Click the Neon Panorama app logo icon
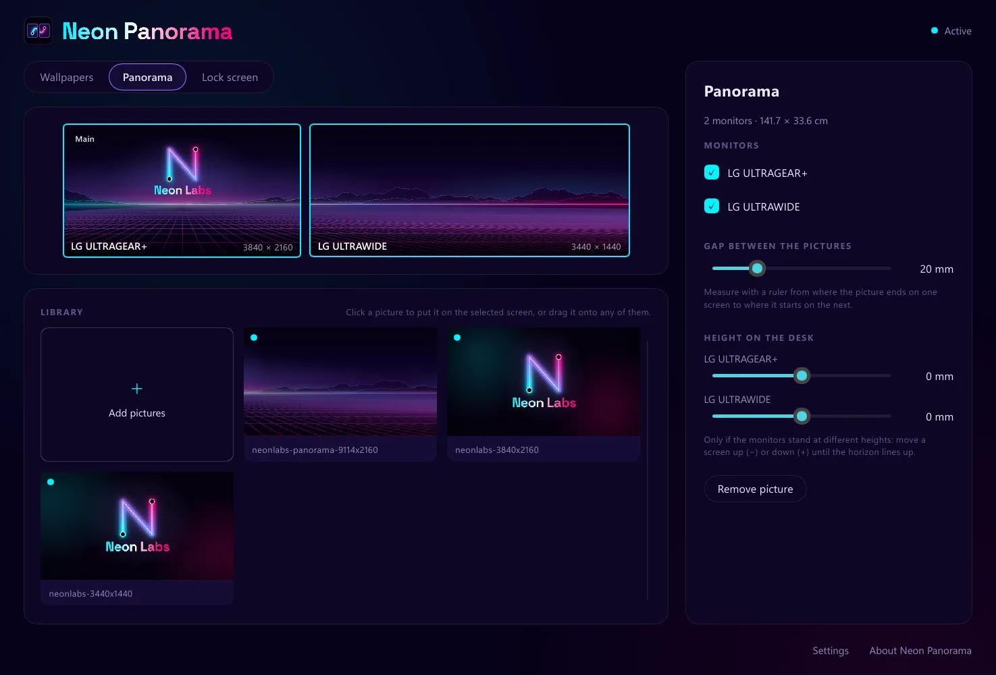The height and width of the screenshot is (675, 996). click(x=38, y=30)
